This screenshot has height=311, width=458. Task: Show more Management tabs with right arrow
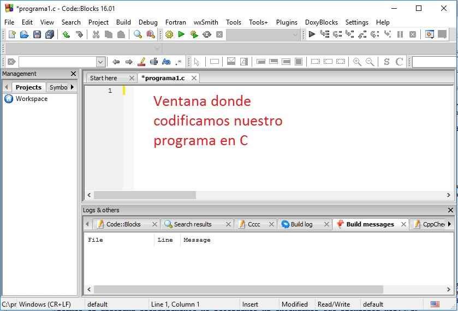click(x=72, y=87)
